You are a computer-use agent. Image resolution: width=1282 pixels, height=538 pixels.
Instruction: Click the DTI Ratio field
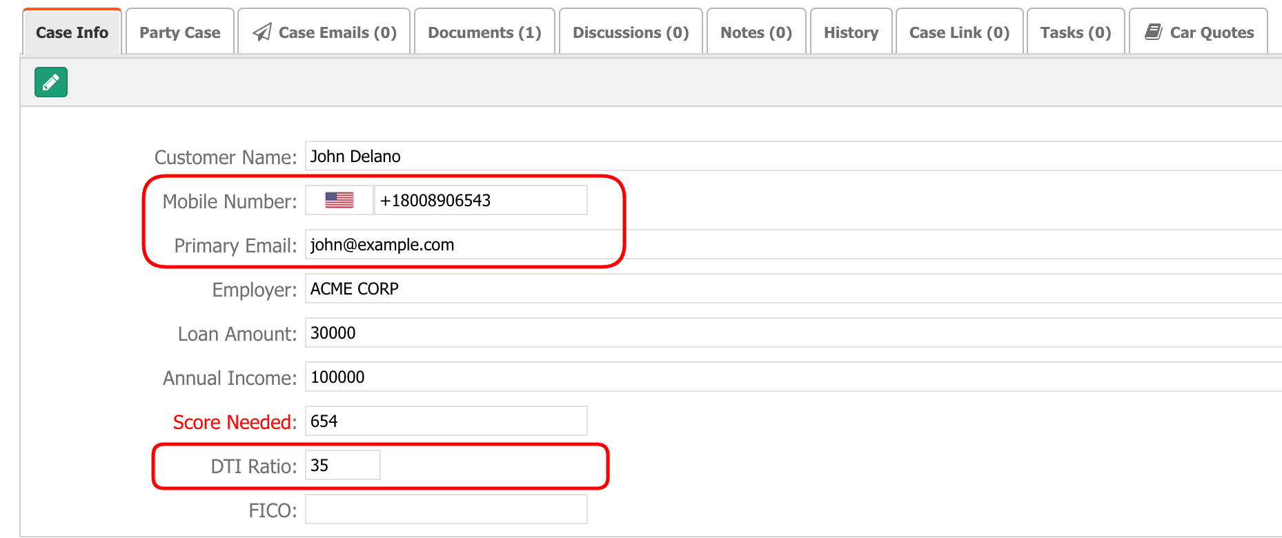click(x=343, y=466)
